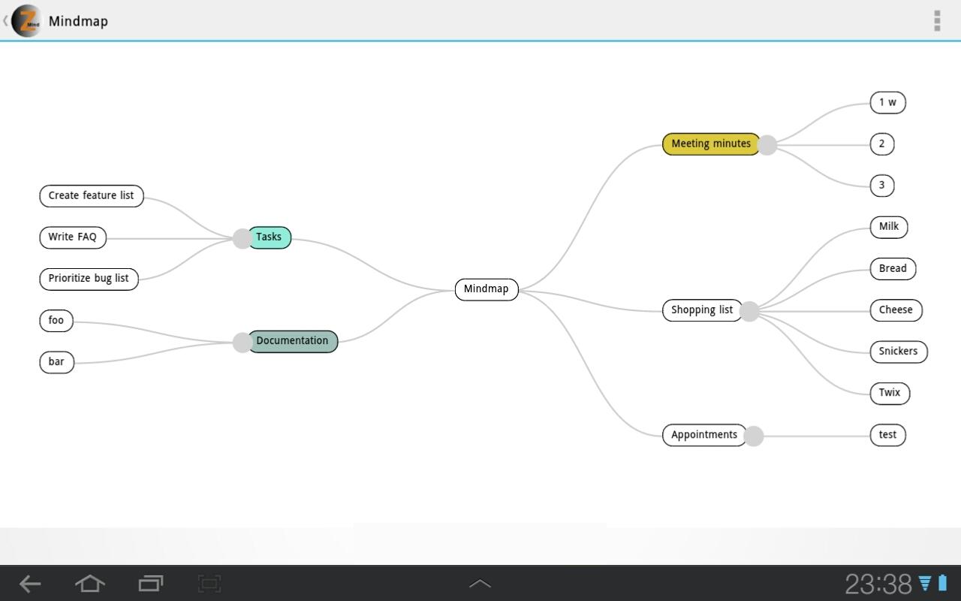Tap the Z Mind app logo icon
This screenshot has height=601, width=961.
(26, 20)
